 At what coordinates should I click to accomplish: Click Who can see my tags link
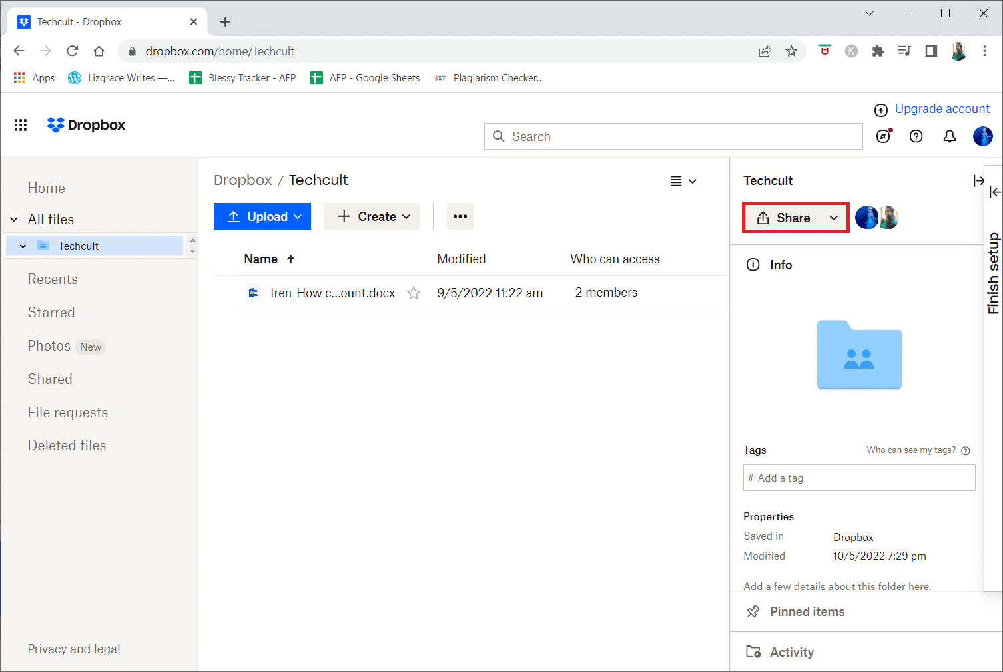pos(911,450)
